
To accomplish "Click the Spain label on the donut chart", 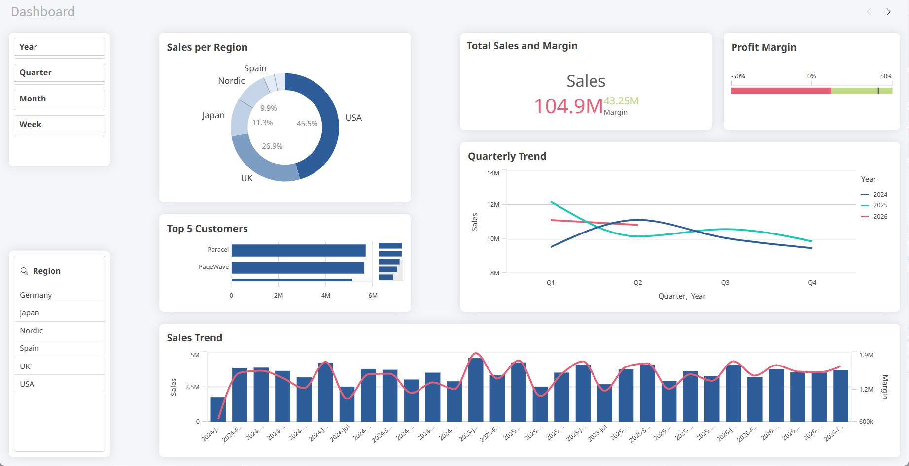I will (x=255, y=68).
